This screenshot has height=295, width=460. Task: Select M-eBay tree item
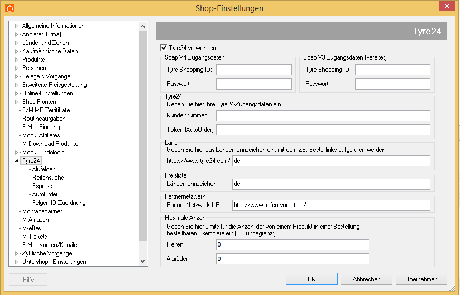[x=32, y=228]
